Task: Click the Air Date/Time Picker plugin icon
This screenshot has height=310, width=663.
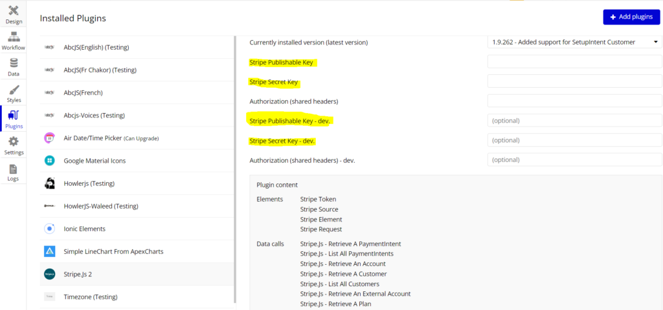Action: tap(49, 138)
